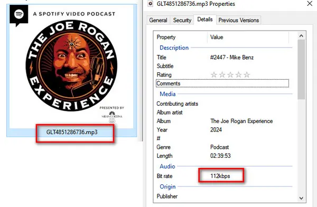The width and height of the screenshot is (317, 207).
Task: Click the Origin section heading
Action: 167,186
